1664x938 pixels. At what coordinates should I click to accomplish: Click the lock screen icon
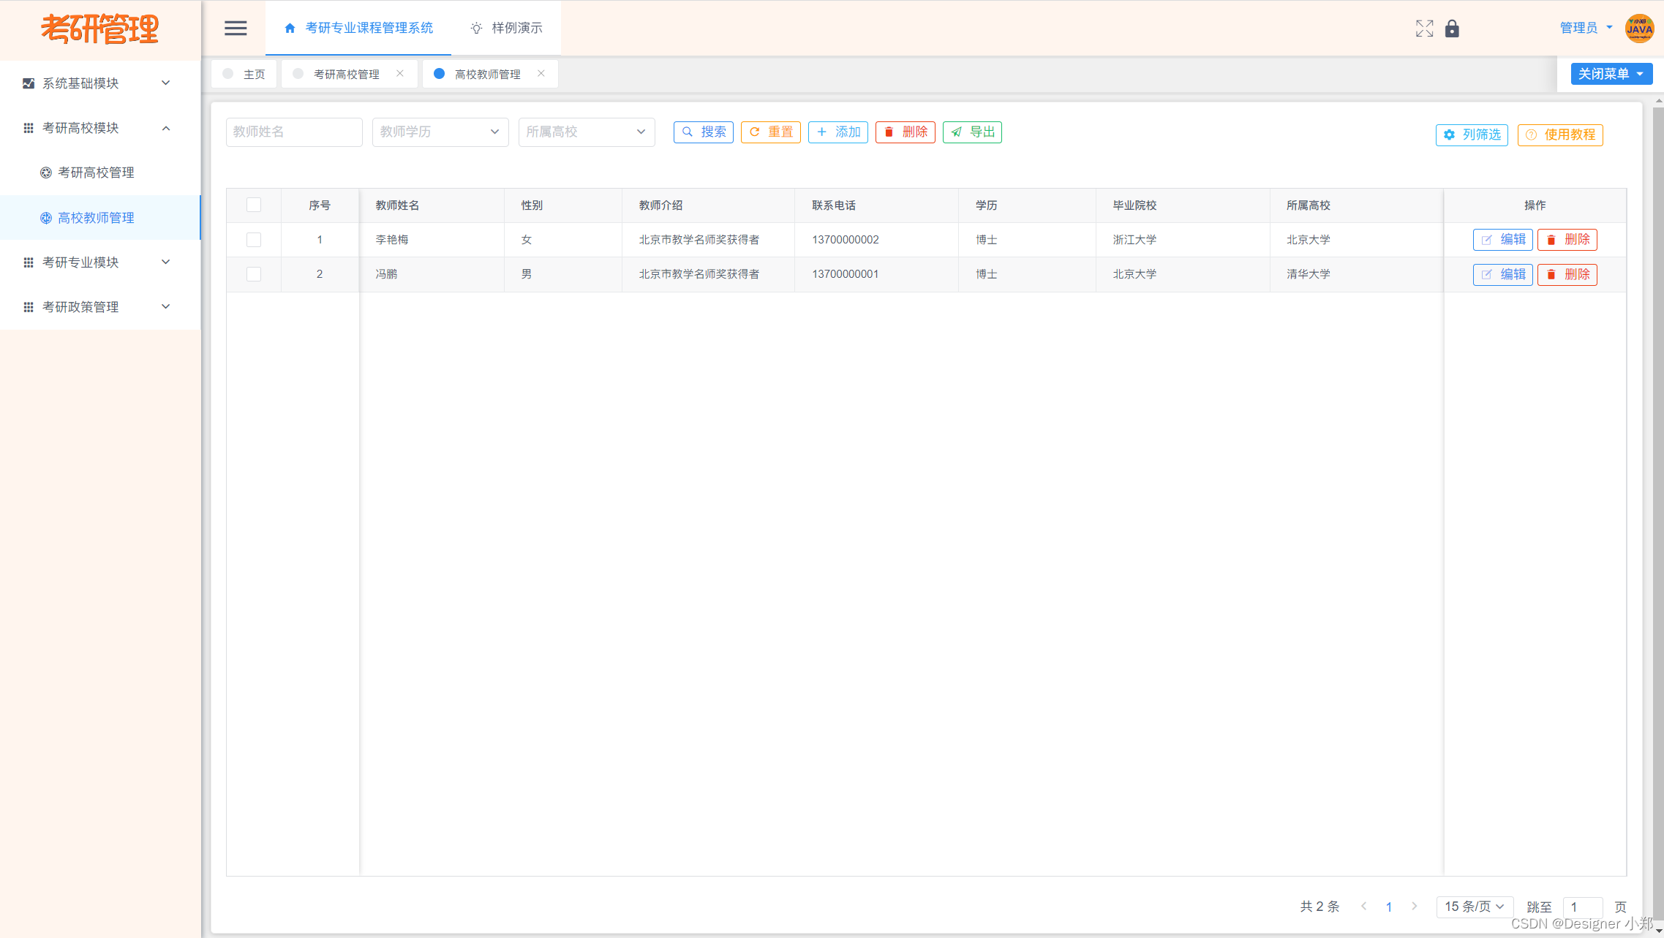(1452, 29)
